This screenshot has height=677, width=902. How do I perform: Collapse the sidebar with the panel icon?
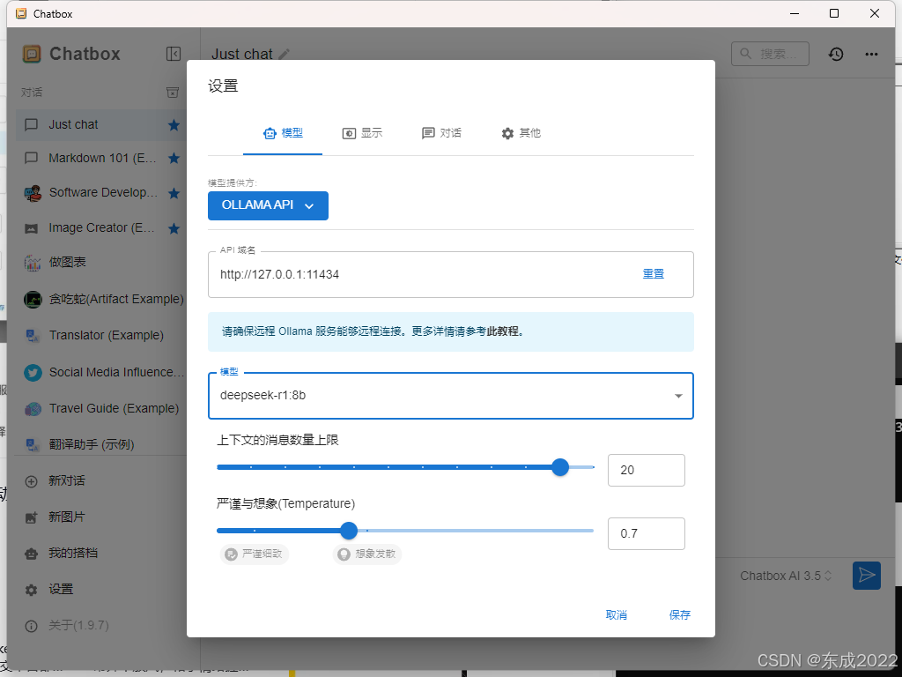click(x=174, y=54)
